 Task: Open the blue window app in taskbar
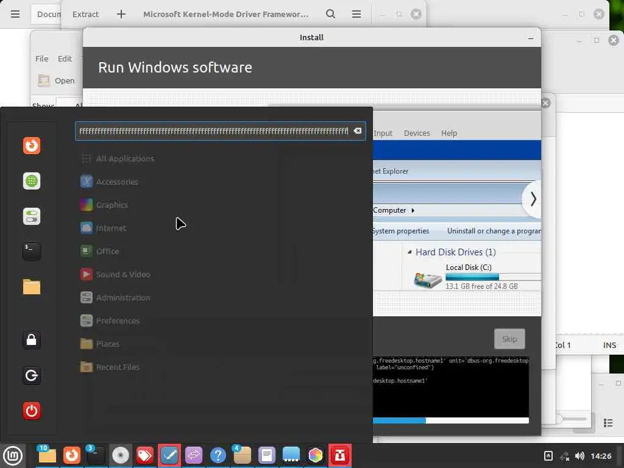pos(291,455)
